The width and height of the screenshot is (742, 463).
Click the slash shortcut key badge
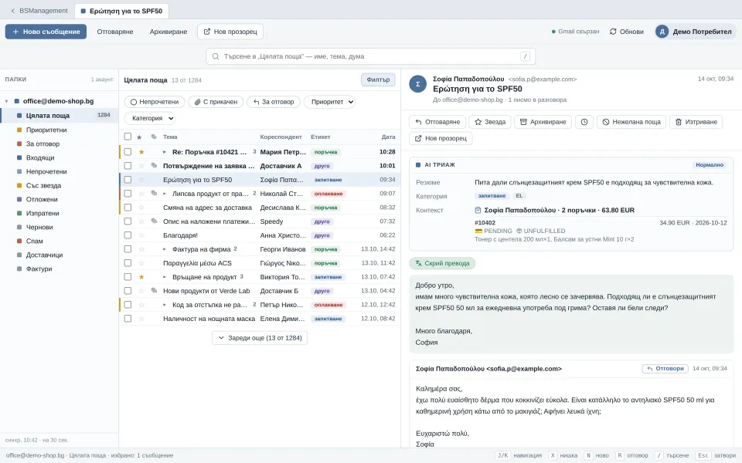pyautogui.click(x=525, y=56)
